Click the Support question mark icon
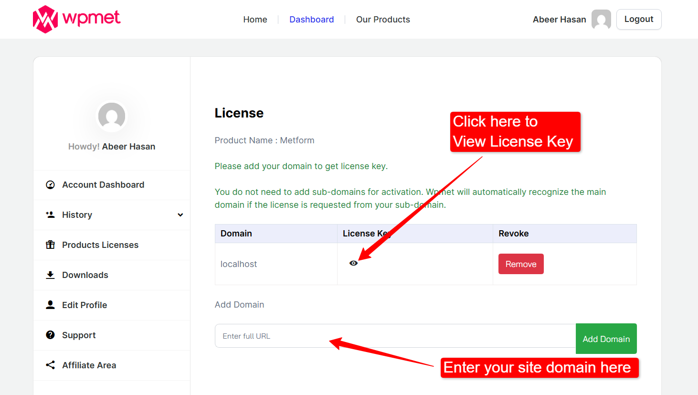 point(50,335)
